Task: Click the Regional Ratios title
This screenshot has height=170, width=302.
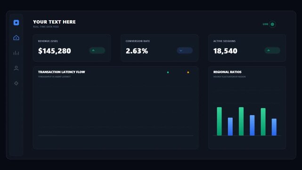Action: tap(227, 72)
